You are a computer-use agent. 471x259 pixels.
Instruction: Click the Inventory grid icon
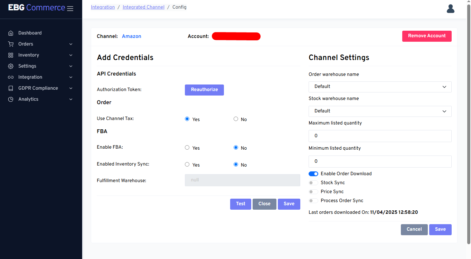(11, 55)
